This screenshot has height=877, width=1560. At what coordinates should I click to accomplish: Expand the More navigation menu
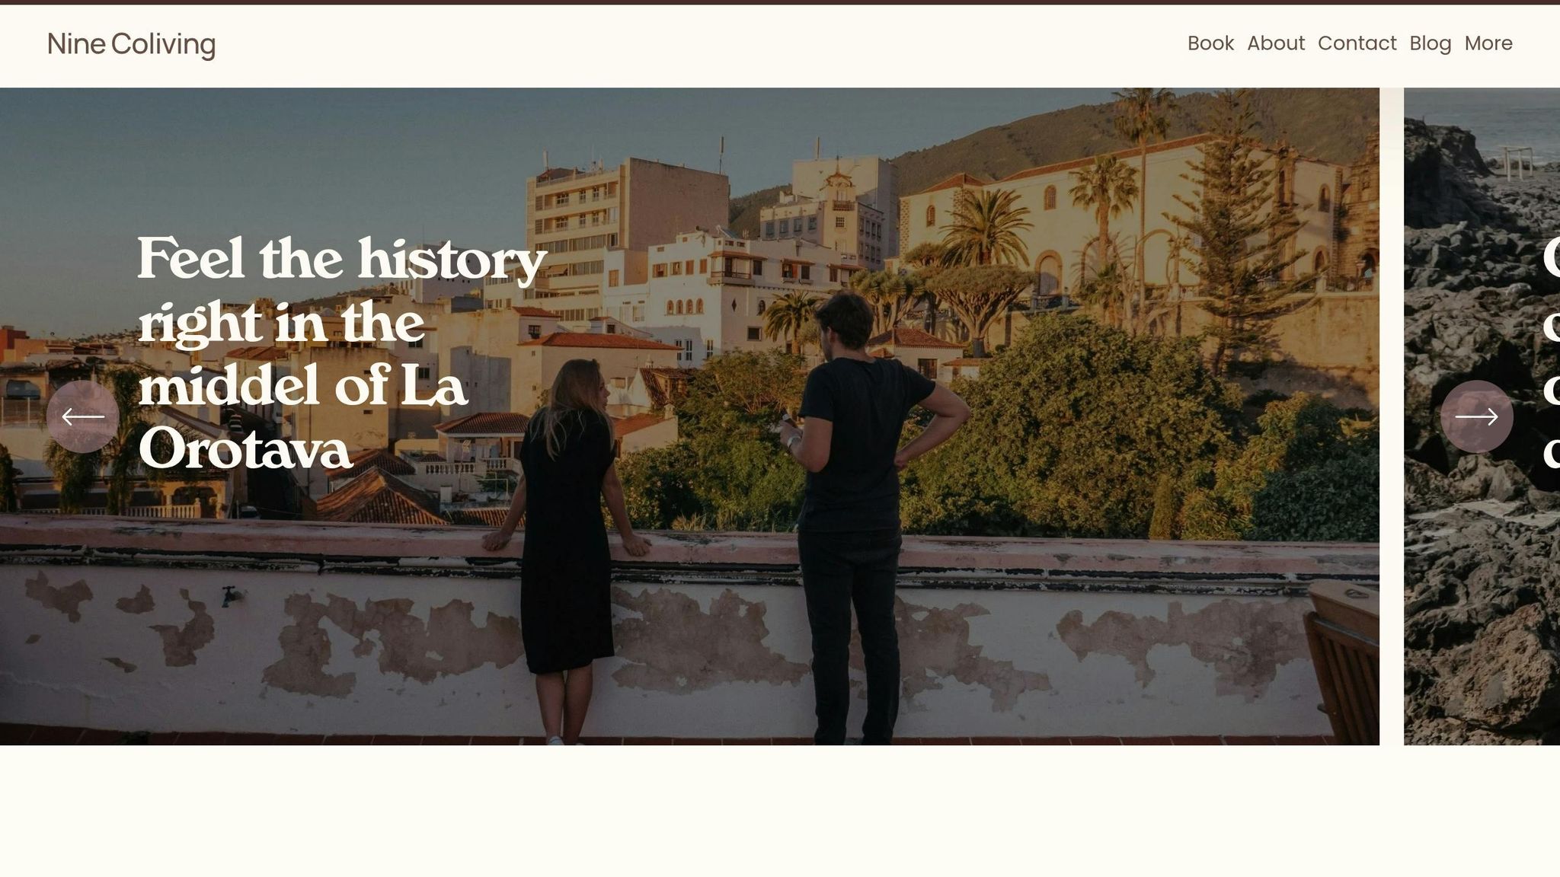tap(1488, 43)
